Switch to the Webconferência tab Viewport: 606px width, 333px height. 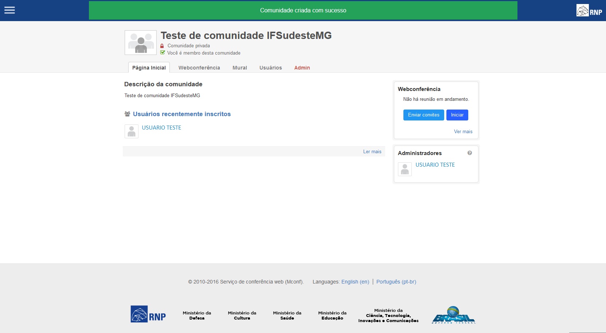pyautogui.click(x=199, y=68)
